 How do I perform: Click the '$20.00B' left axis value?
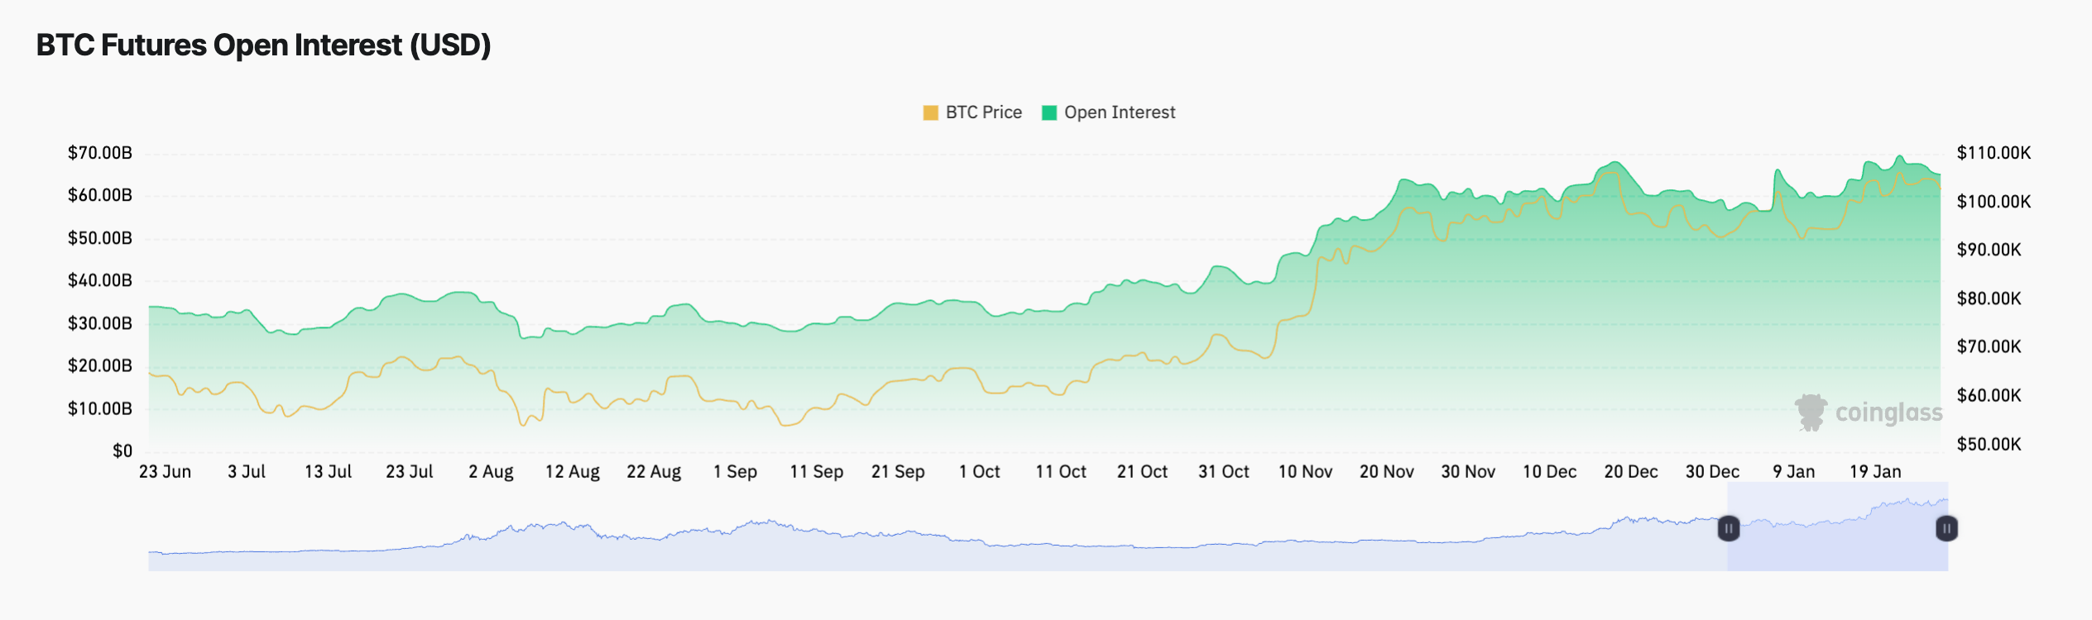click(x=99, y=365)
